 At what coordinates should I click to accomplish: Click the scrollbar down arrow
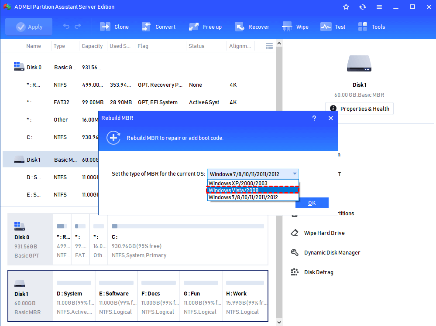pos(279,323)
